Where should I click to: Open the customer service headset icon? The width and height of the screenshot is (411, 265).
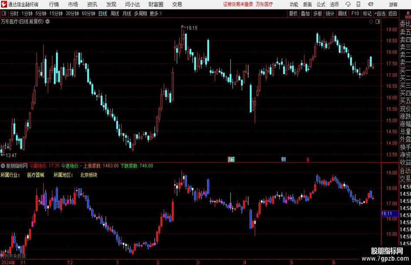(348, 4)
